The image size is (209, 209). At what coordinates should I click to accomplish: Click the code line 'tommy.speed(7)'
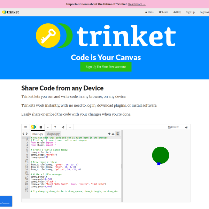pyautogui.click(x=39, y=157)
